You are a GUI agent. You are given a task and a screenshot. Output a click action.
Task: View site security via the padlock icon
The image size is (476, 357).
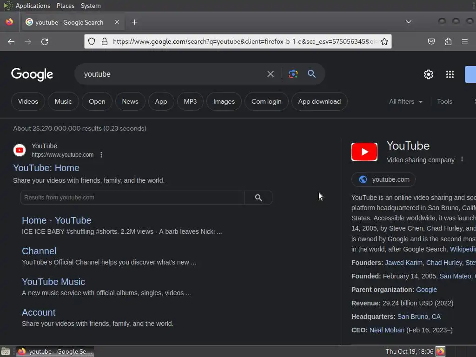click(105, 41)
